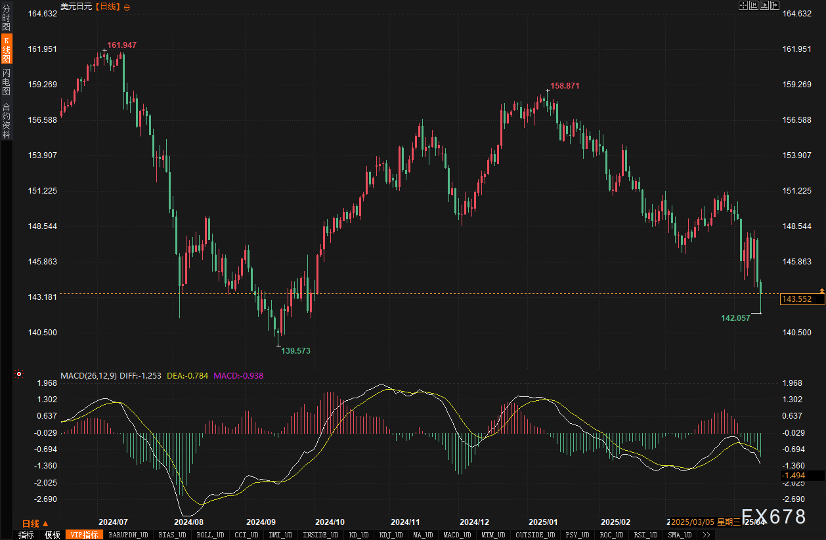
Task: Click the circled plus icon beside 日线 title
Action: 127,7
